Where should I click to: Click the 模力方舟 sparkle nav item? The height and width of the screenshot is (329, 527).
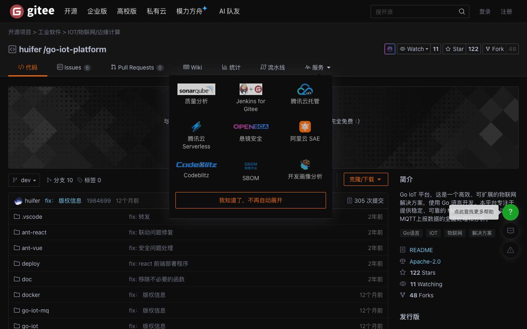pos(192,11)
